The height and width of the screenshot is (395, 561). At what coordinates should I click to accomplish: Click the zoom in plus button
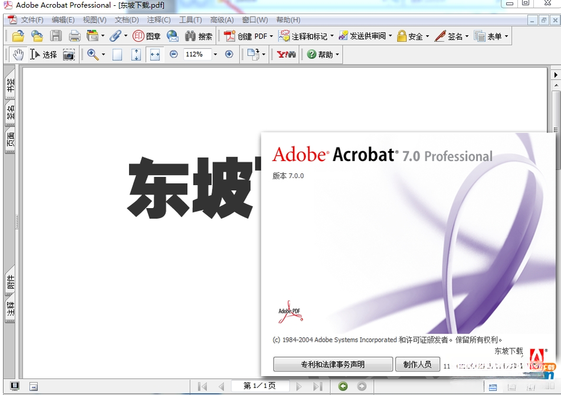[x=229, y=54]
